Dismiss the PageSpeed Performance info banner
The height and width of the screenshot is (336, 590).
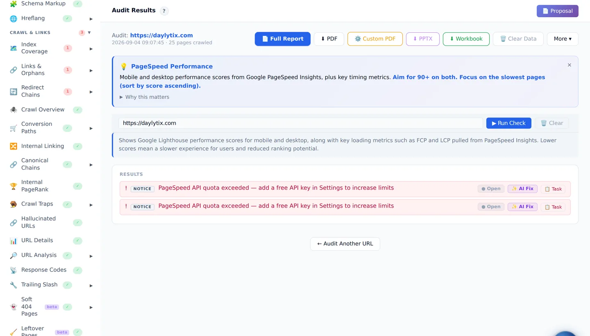click(x=569, y=65)
